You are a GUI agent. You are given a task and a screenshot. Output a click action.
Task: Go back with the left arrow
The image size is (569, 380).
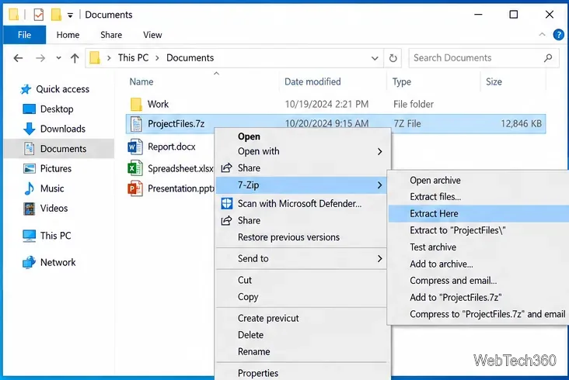click(18, 58)
